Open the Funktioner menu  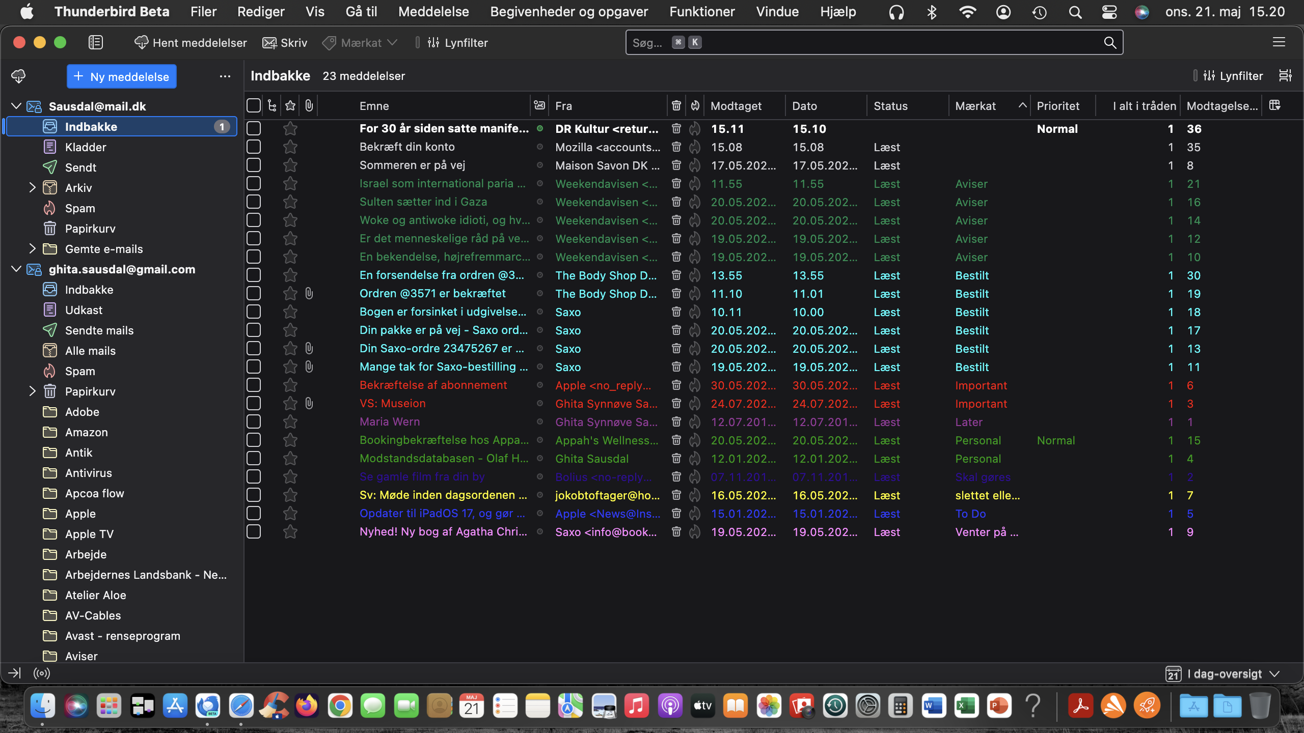coord(701,12)
